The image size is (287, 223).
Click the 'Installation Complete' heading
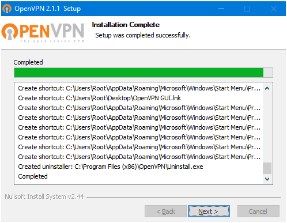click(126, 25)
